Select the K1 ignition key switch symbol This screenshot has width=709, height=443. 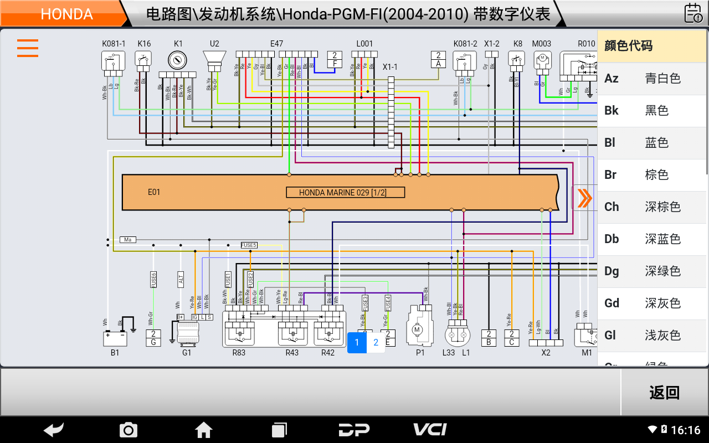click(178, 60)
